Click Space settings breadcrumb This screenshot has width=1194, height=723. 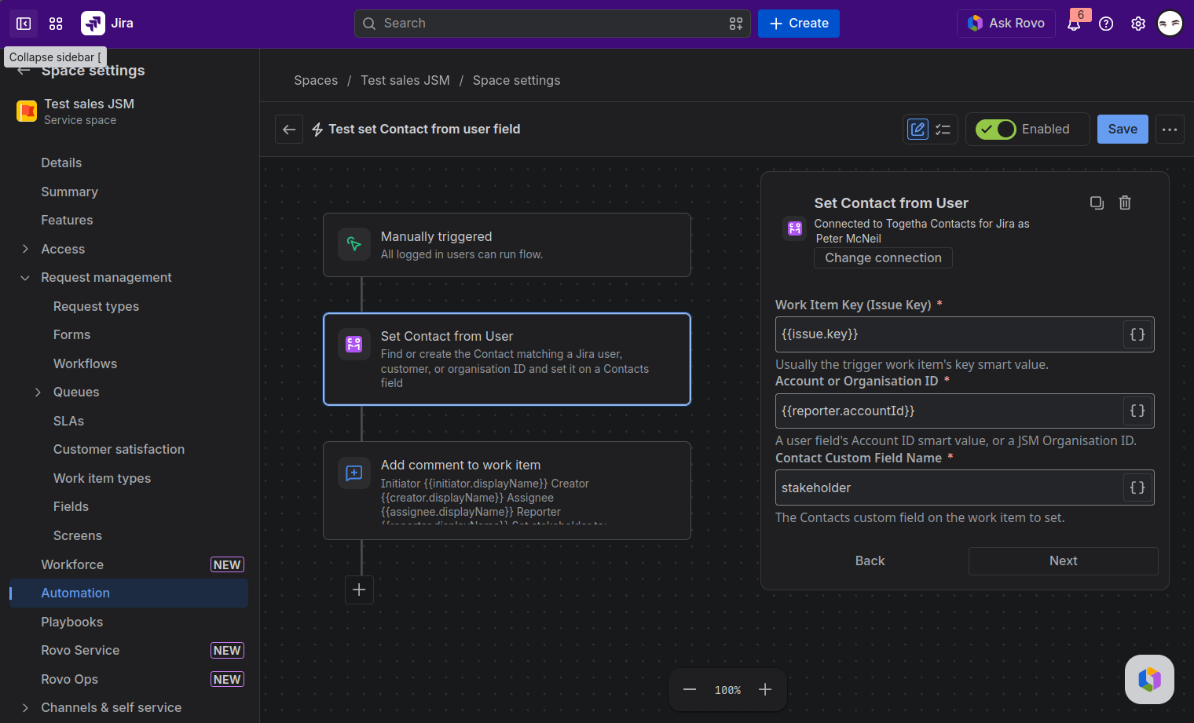pyautogui.click(x=516, y=81)
